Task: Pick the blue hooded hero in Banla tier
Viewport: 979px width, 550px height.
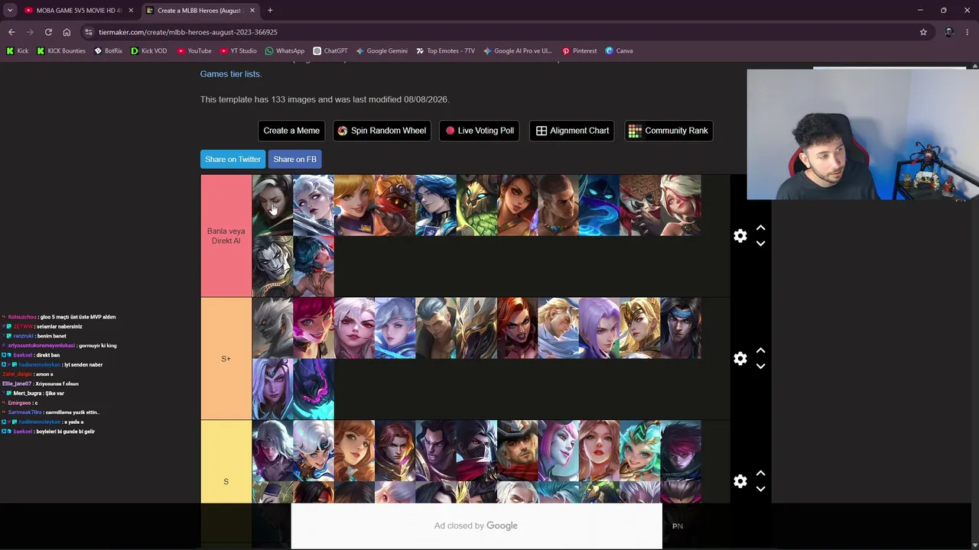Action: tap(599, 205)
